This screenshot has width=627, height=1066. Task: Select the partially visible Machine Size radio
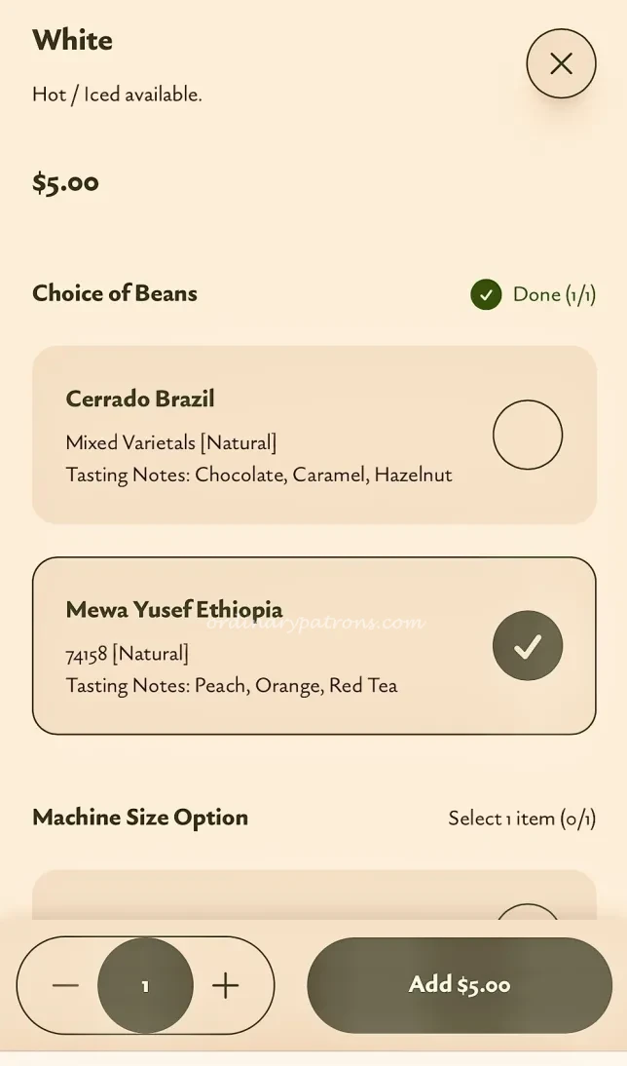pyautogui.click(x=528, y=912)
